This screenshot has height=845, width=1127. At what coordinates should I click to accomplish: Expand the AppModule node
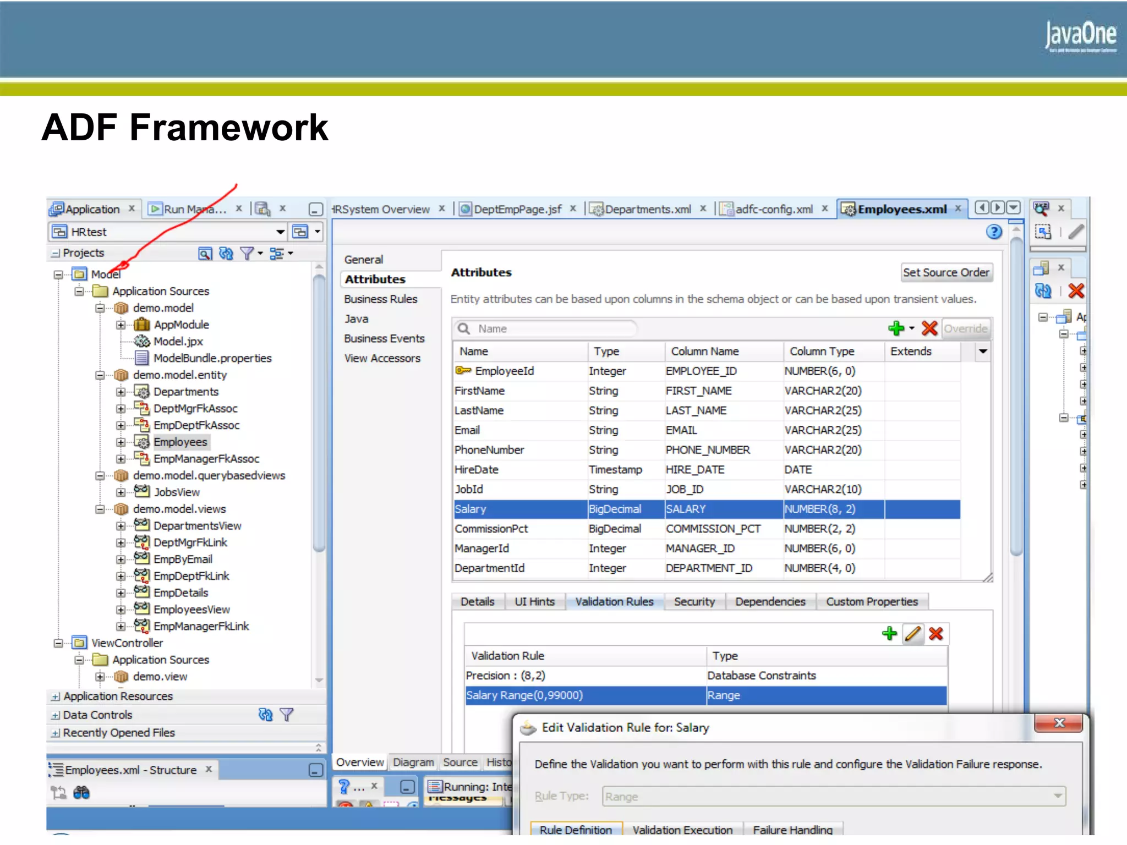coord(121,325)
